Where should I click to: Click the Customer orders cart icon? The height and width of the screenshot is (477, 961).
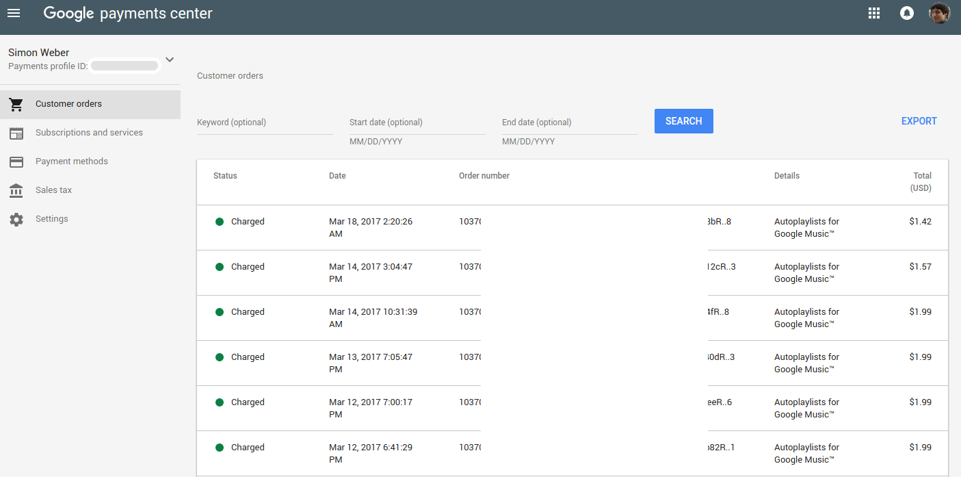(16, 104)
